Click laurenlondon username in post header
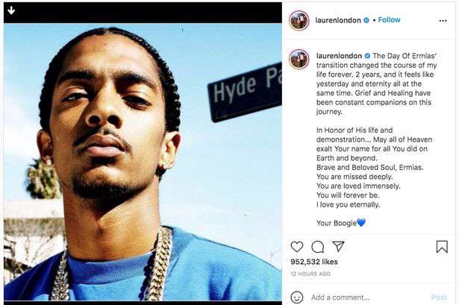This screenshot has width=459, height=305. pos(338,20)
